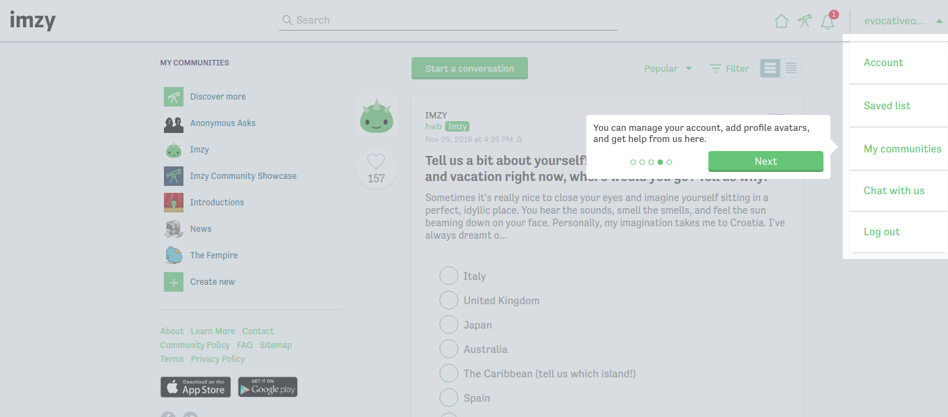Select Spain poll option

(449, 398)
